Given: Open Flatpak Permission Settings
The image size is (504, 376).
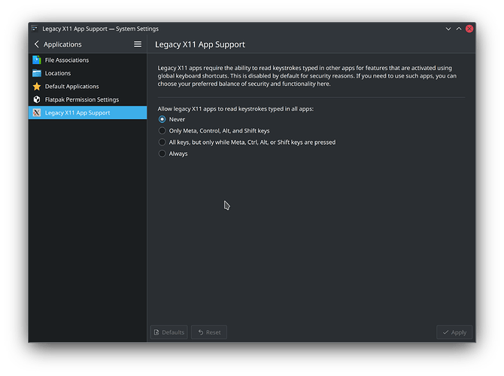Looking at the screenshot, I should click(x=88, y=99).
